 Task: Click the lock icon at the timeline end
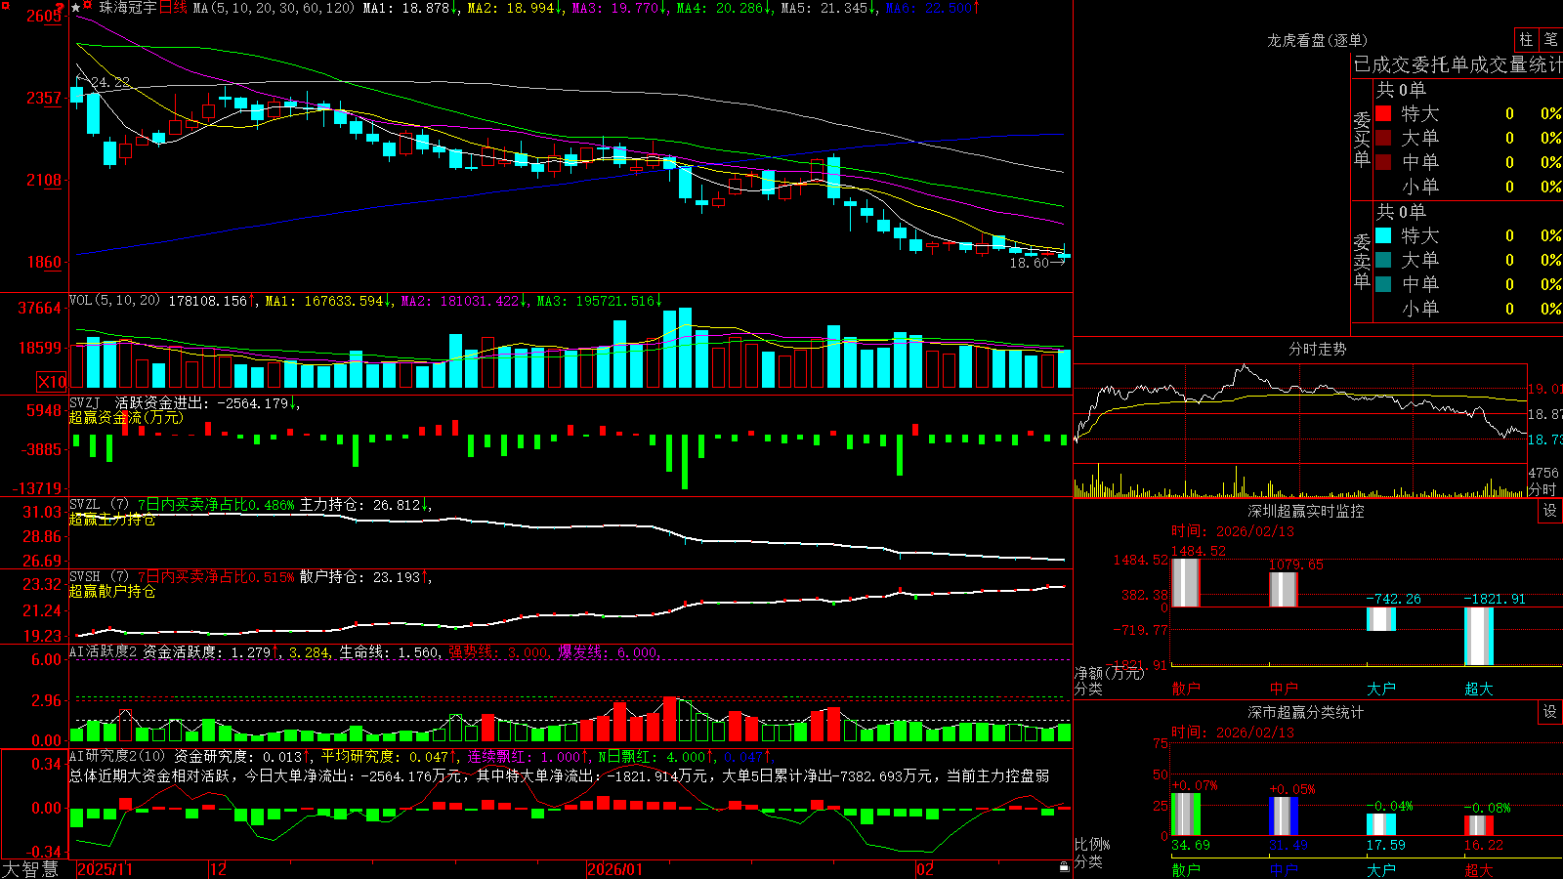point(1064,867)
